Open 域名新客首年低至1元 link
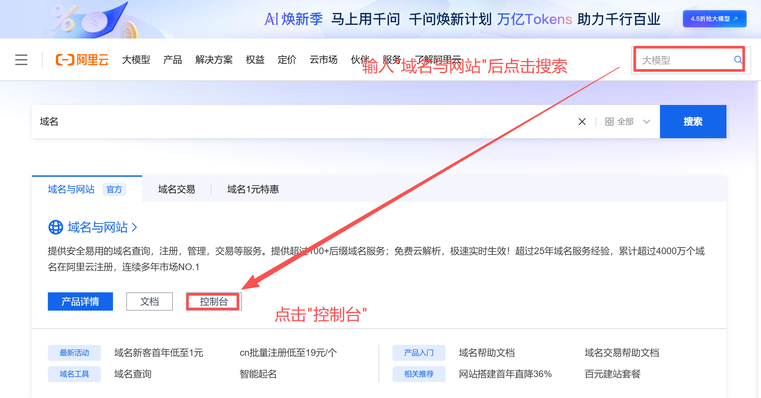The height and width of the screenshot is (398, 761). coord(159,353)
